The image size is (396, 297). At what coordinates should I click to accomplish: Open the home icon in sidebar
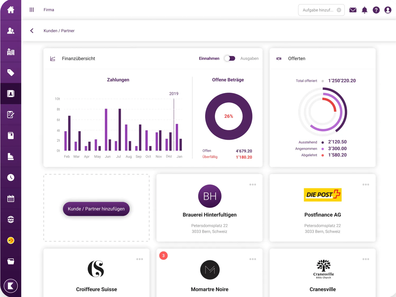coord(11,10)
